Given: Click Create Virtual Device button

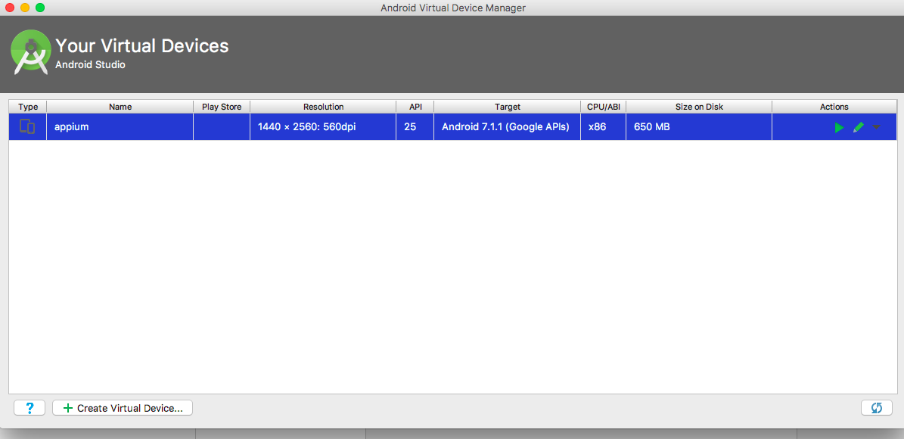Looking at the screenshot, I should click(123, 408).
